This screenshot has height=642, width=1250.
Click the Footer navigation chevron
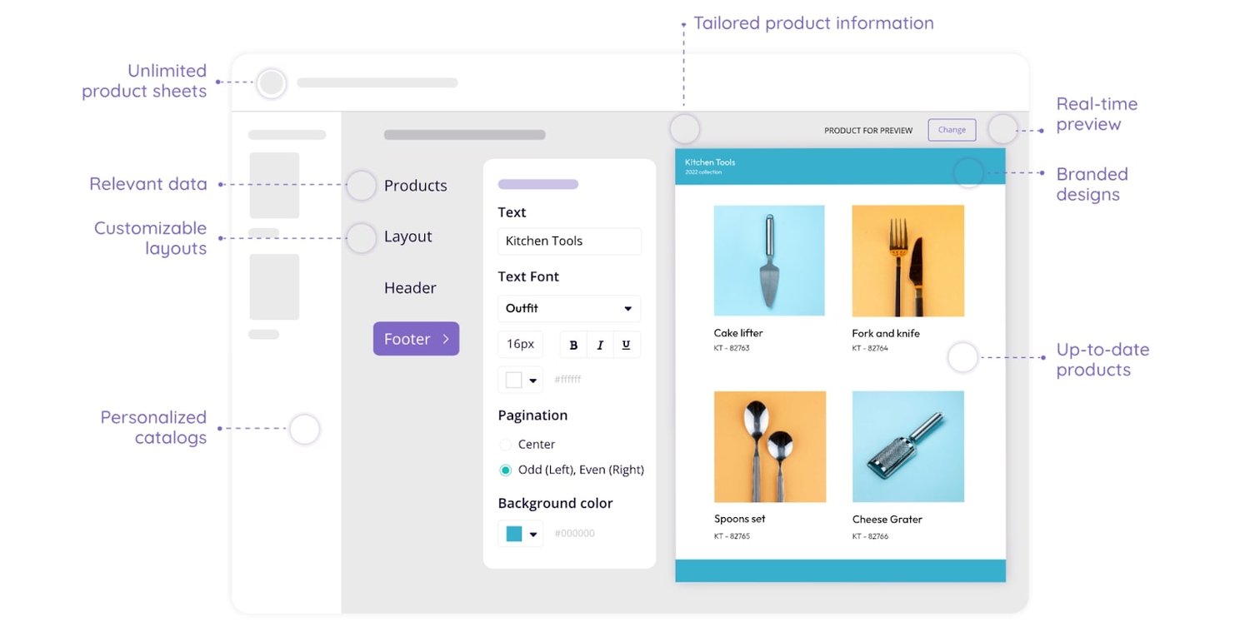coord(446,339)
